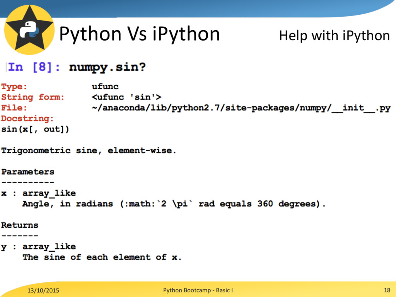Click the 'y : array_like' line
The width and height of the screenshot is (396, 297).
click(x=38, y=247)
